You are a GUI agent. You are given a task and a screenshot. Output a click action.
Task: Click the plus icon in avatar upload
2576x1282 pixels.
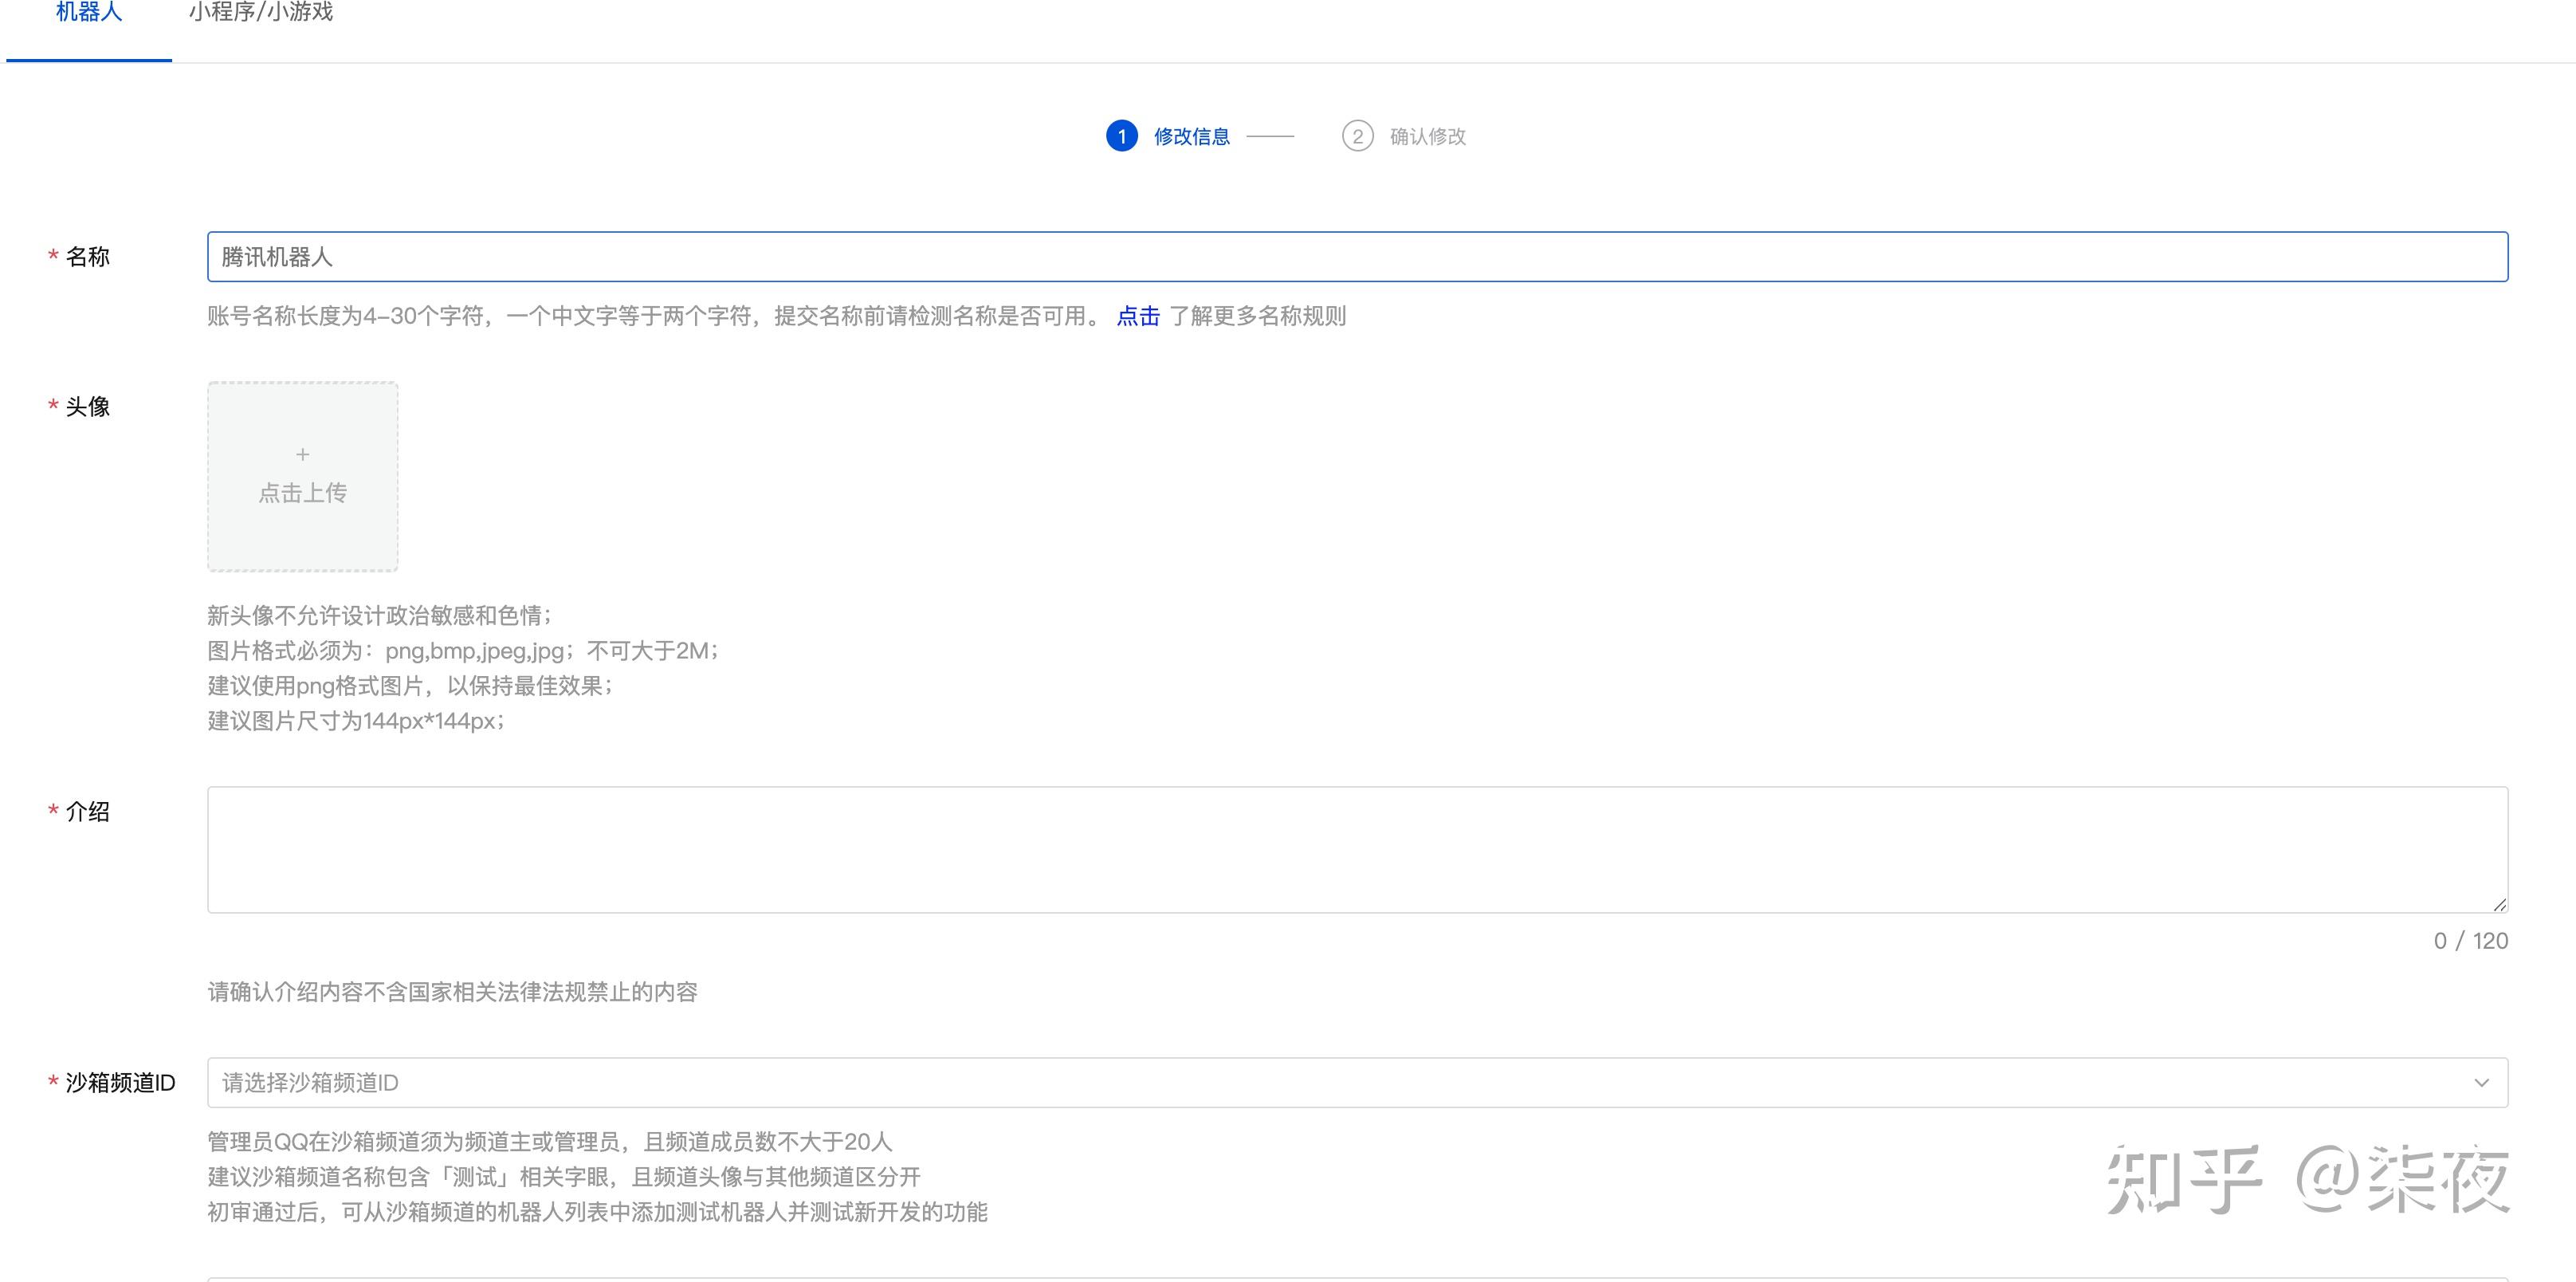(302, 455)
